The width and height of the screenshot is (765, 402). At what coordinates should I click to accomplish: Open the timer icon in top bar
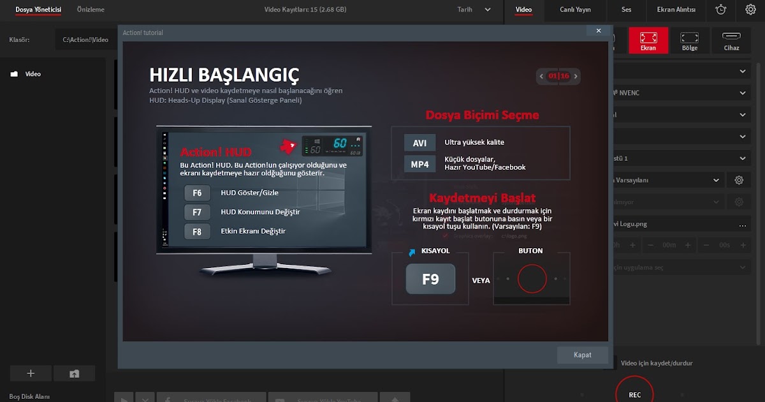click(720, 10)
